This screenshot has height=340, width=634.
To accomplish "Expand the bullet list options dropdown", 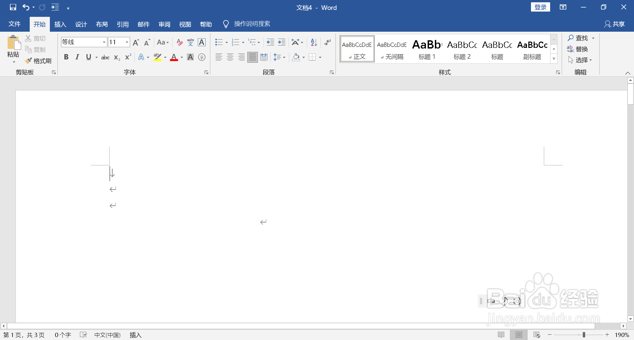I will tap(227, 43).
